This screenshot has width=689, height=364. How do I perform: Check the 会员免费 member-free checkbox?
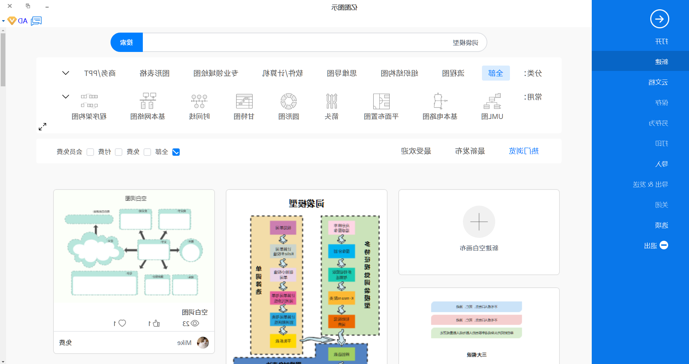click(x=90, y=152)
